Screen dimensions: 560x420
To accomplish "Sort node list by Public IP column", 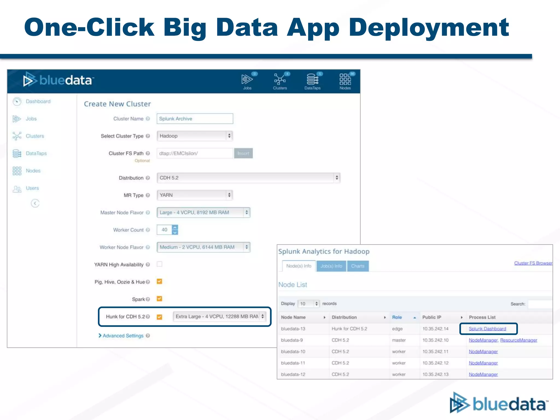I will (442, 317).
